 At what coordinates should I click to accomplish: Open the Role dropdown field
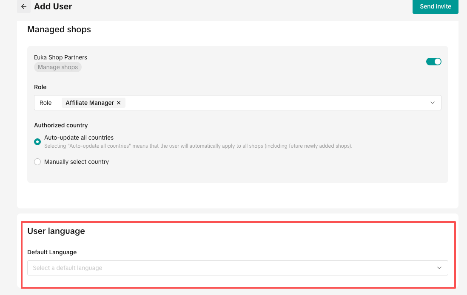tap(237, 103)
